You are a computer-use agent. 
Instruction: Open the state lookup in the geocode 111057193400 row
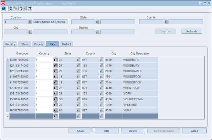(79, 77)
